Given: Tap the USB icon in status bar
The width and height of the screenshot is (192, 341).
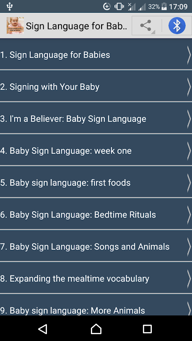Looking at the screenshot, I should (x=9, y=7).
